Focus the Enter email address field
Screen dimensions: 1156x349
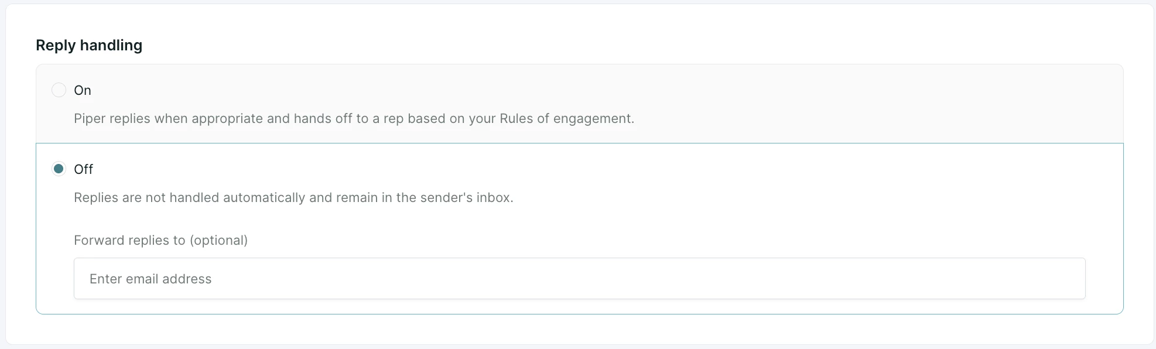[x=579, y=279]
